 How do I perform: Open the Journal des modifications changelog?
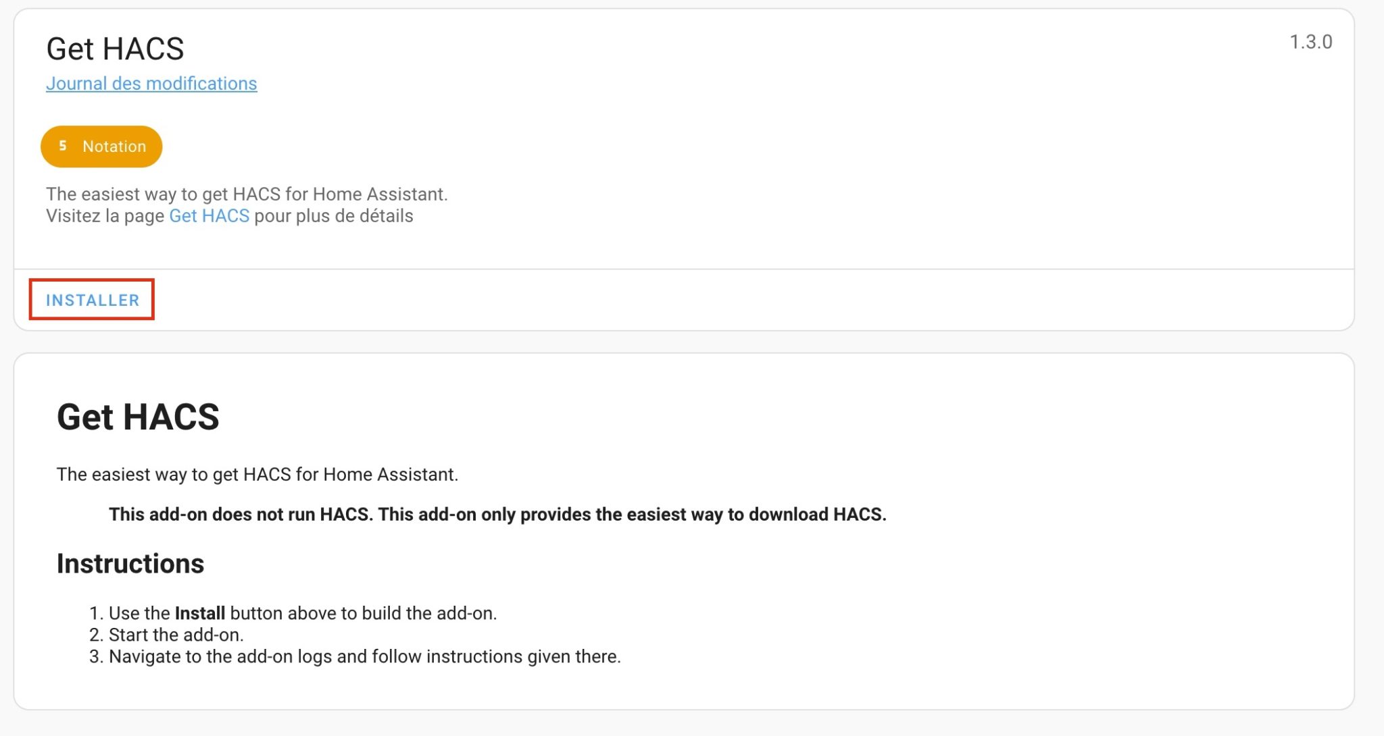pyautogui.click(x=151, y=83)
